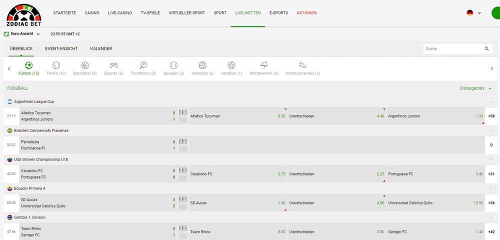Collapse the USA Women Championship U18 section
This screenshot has height=240, width=500.
click(491, 159)
